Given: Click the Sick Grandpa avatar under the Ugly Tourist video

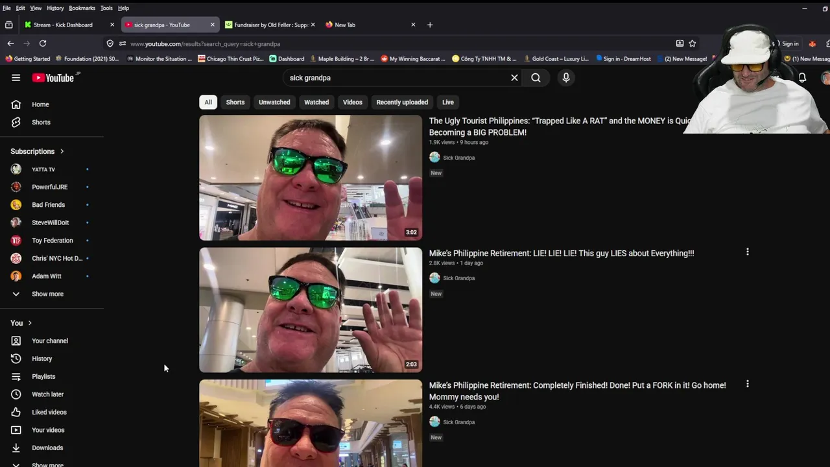Looking at the screenshot, I should 434,158.
